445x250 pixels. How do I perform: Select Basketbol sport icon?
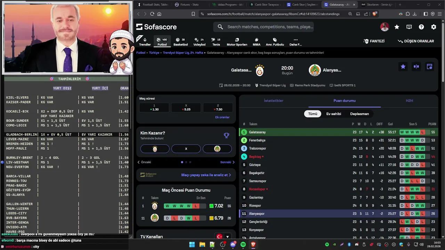[180, 41]
